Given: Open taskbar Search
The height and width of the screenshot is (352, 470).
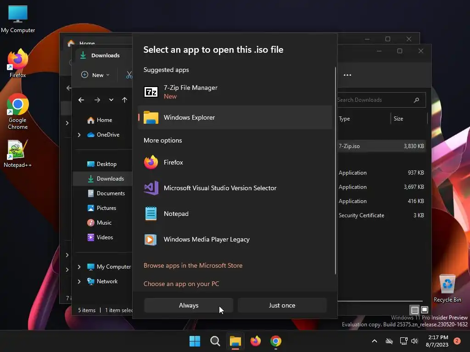Looking at the screenshot, I should [215, 341].
